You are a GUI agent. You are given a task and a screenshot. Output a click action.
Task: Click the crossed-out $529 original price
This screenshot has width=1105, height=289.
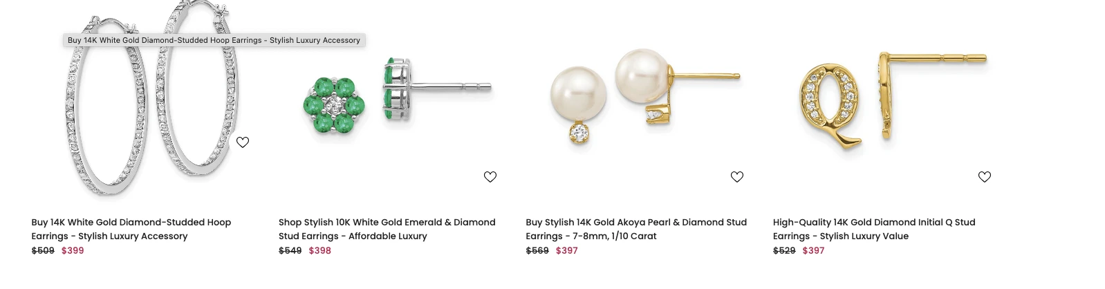[784, 250]
